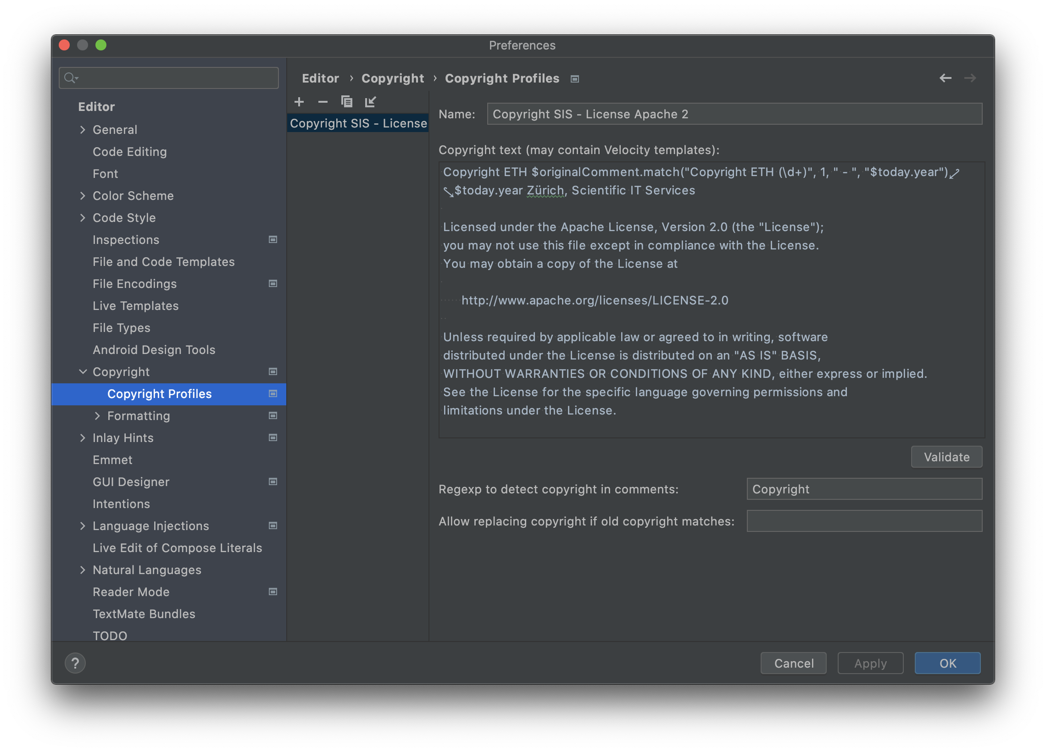Open GUI Designer settings
Viewport: 1046px width, 752px height.
(x=131, y=482)
